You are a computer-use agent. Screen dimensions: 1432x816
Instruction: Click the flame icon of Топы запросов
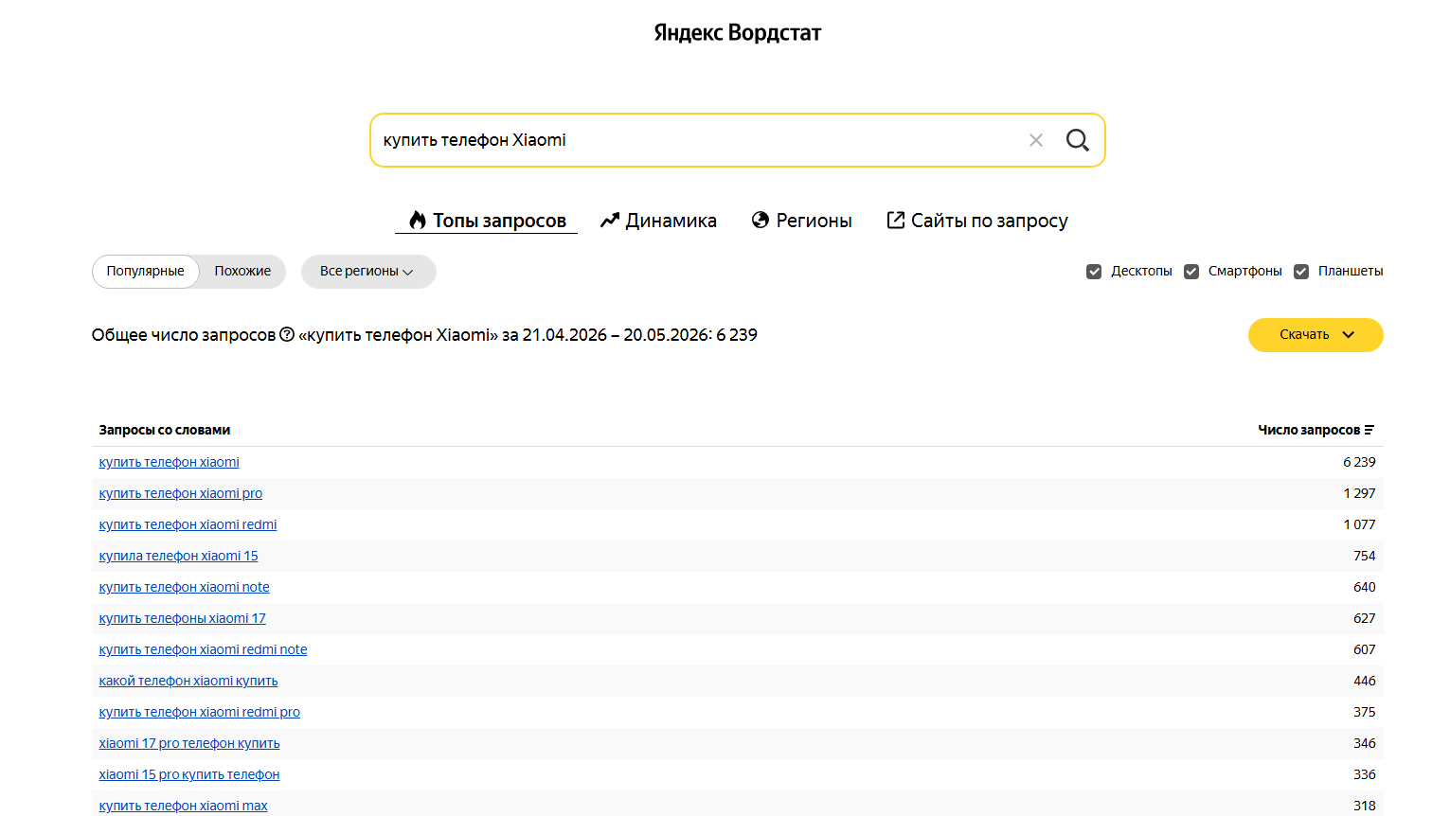click(x=418, y=220)
